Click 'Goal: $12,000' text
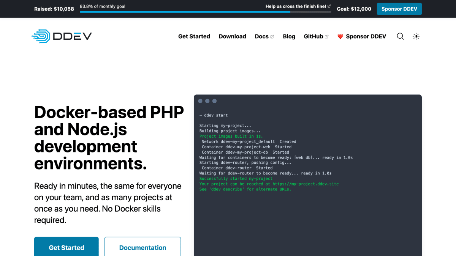Screen dimensions: 456x256 click(x=354, y=9)
